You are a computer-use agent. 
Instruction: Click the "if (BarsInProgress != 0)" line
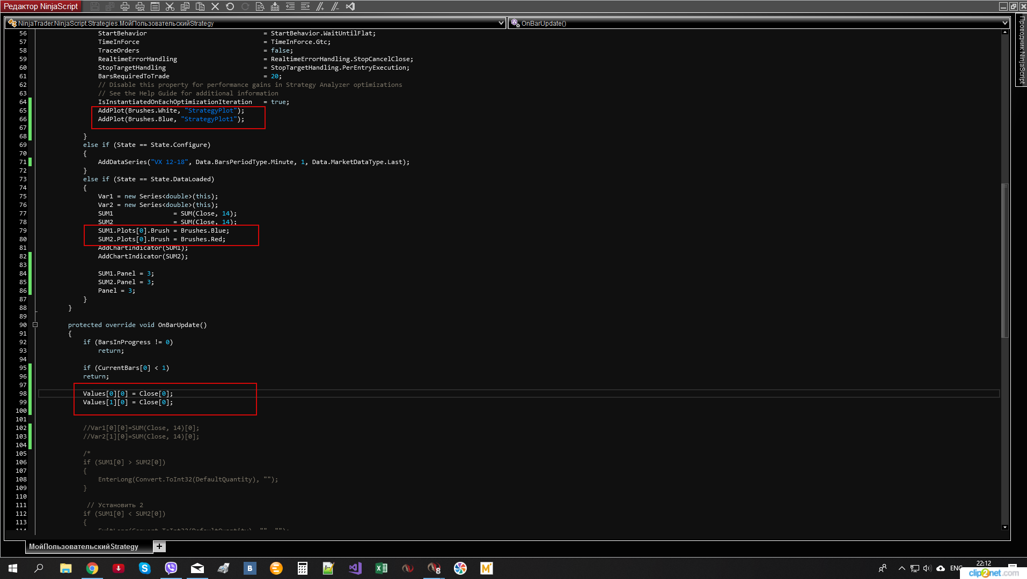128,342
